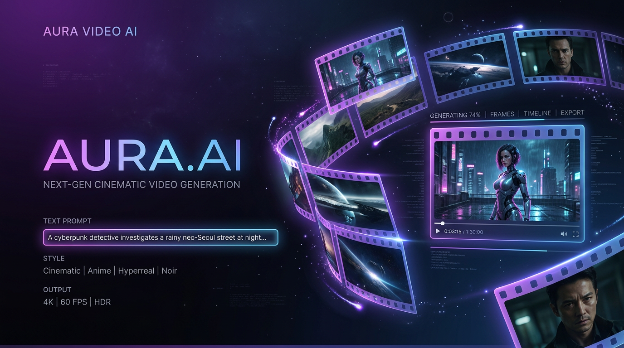This screenshot has width=624, height=348.
Task: Click the 0:03:15 / 1:30:00 timestamp
Action: point(463,232)
